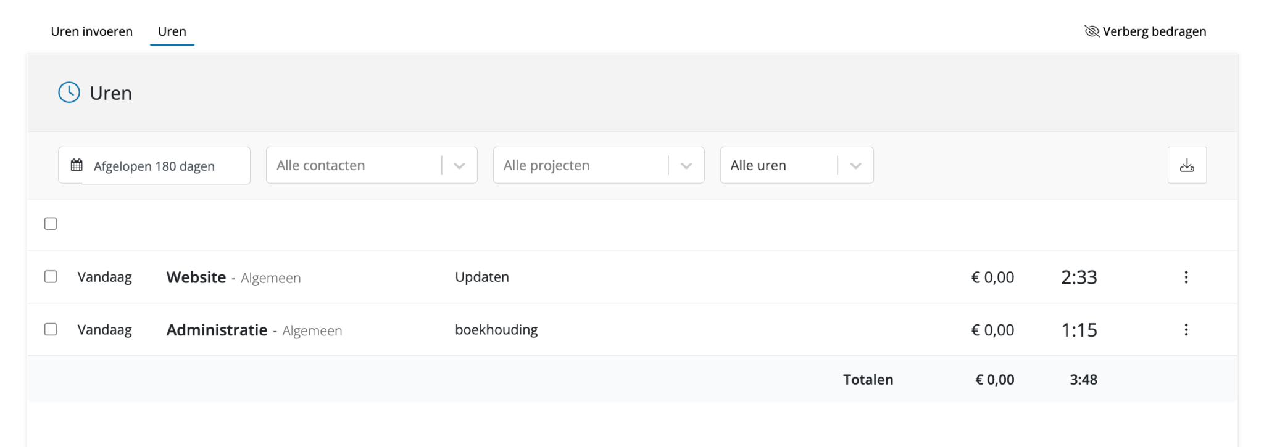
Task: Click the boekhouding description text
Action: click(496, 330)
